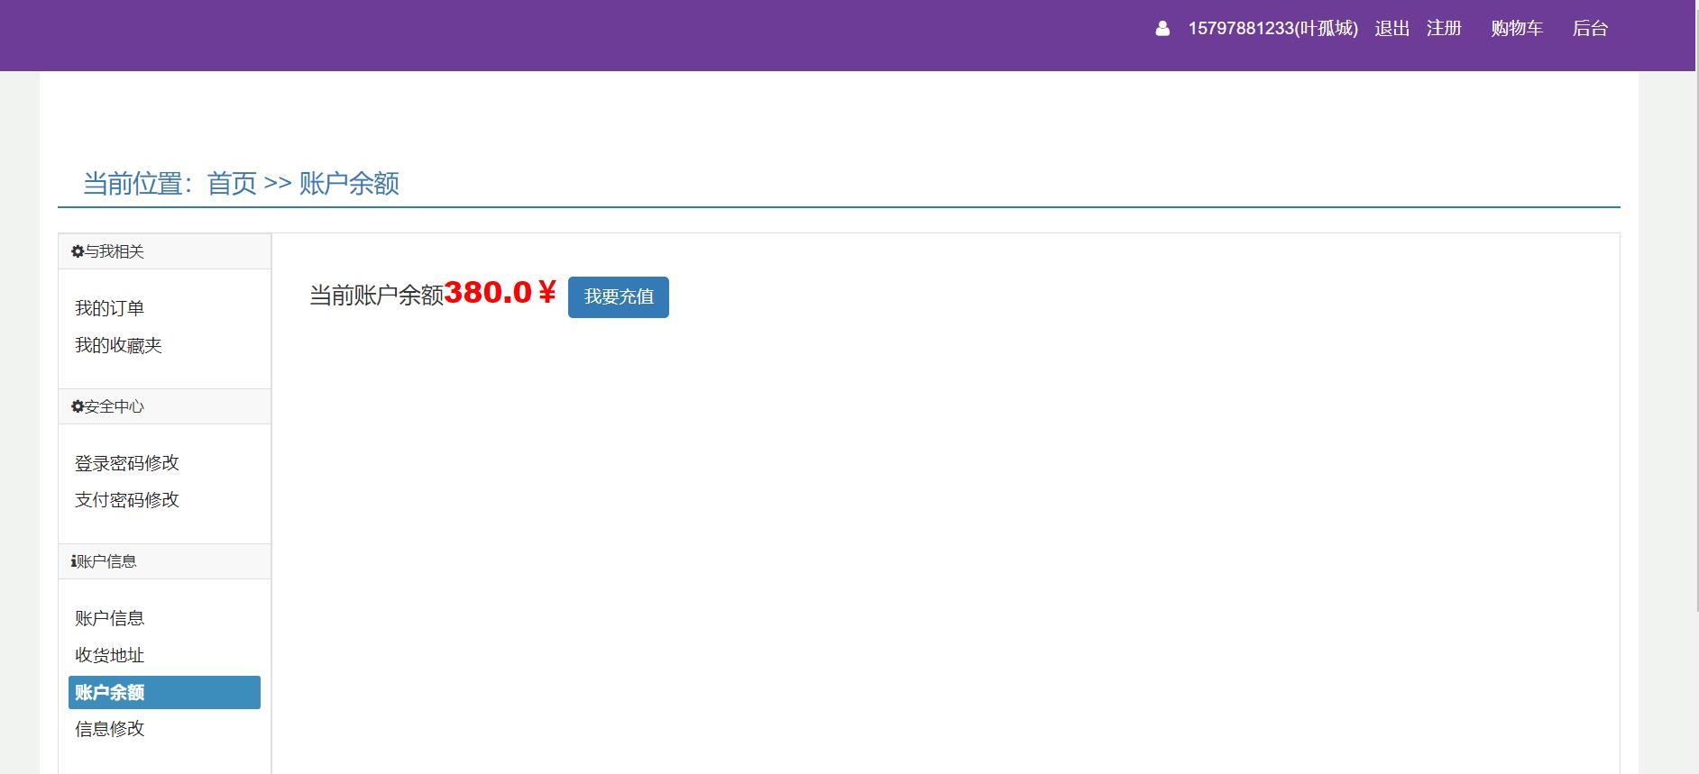
Task: Go to the 后台 admin page
Action: 1590,29
